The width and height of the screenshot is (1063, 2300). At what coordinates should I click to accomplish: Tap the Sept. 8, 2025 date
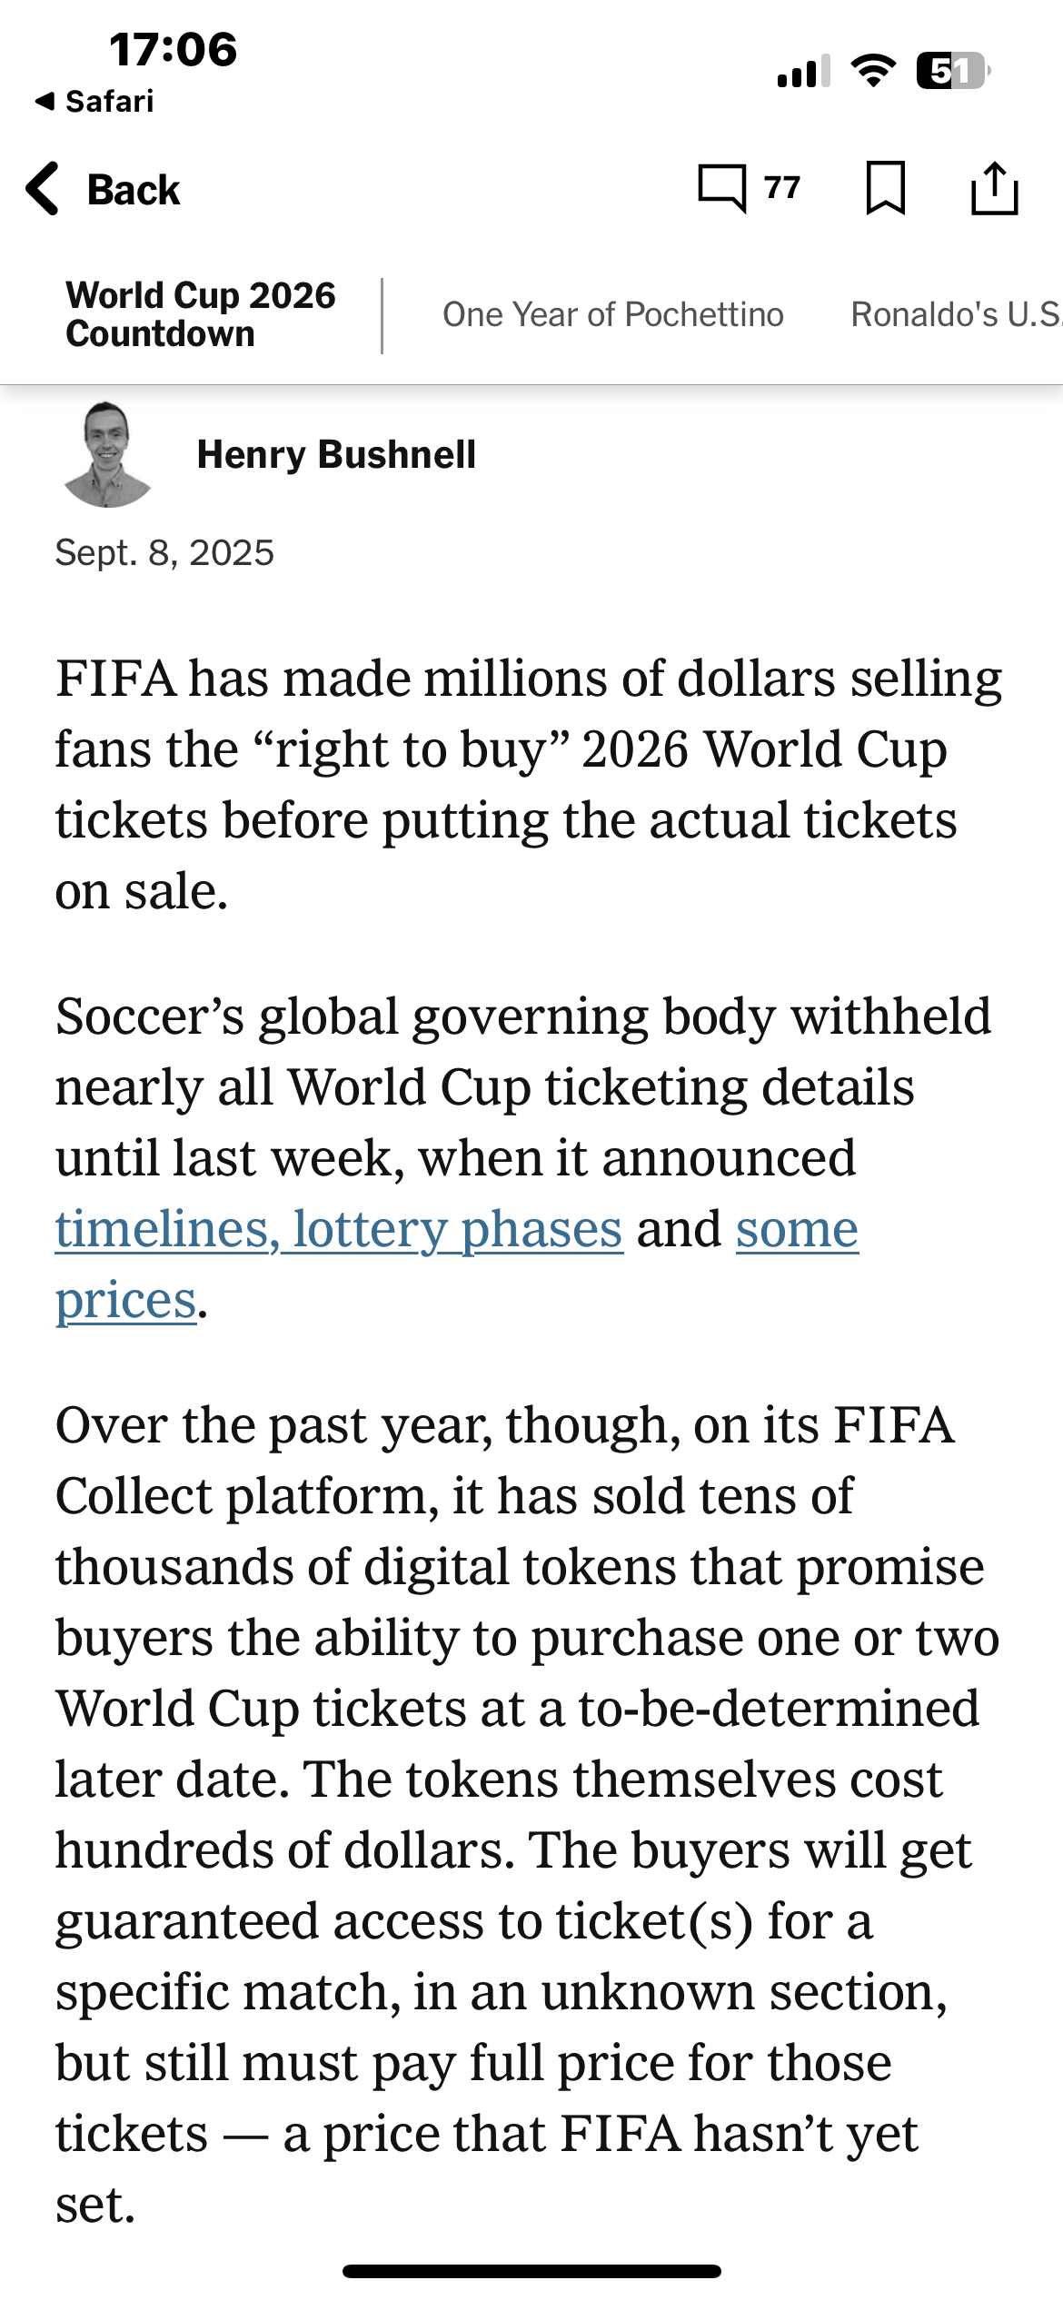point(164,552)
